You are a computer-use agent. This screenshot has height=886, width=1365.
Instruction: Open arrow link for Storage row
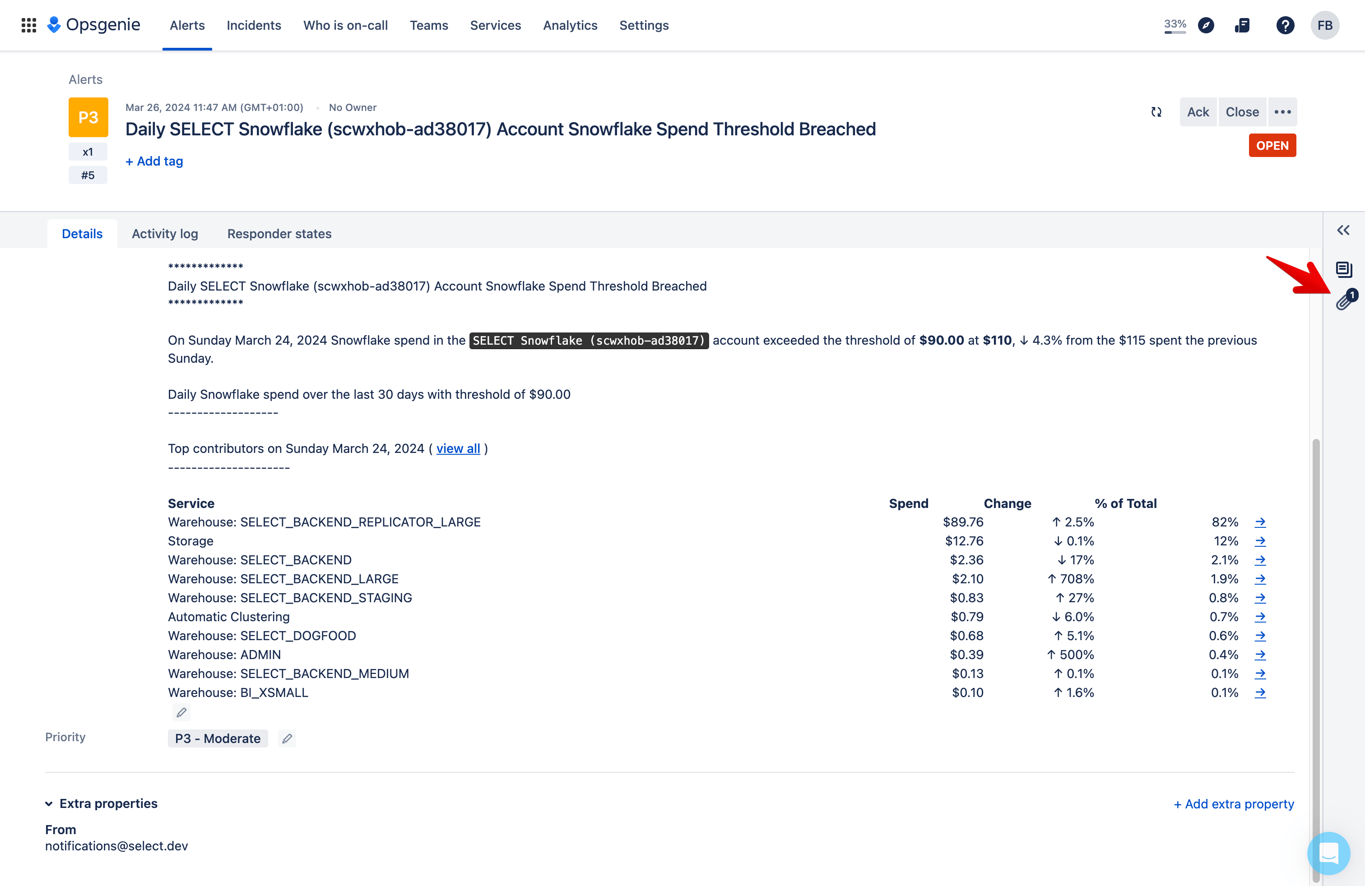point(1260,541)
